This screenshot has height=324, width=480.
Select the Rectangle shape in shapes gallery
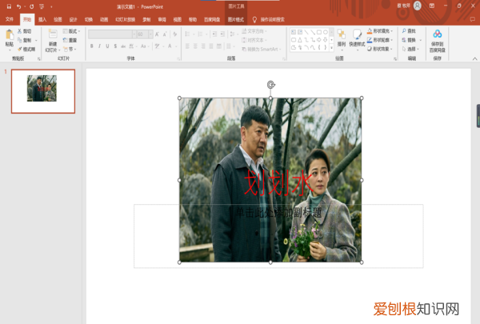(x=318, y=32)
